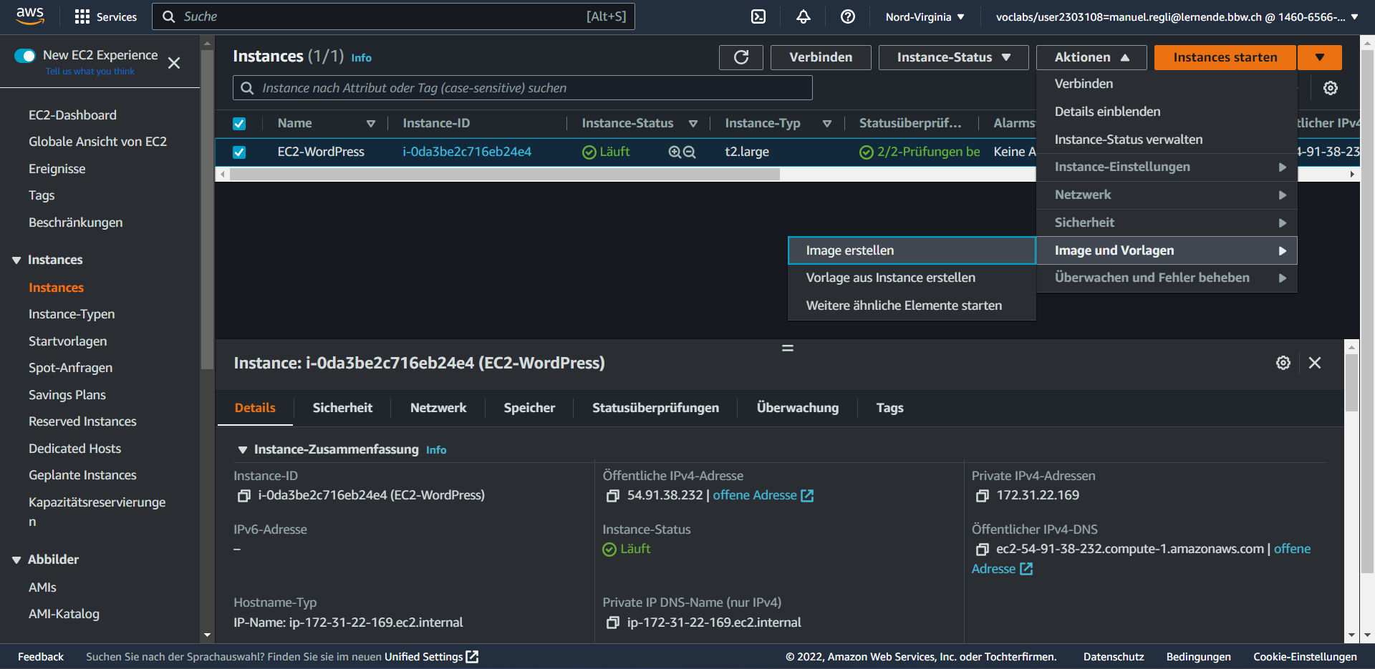Image resolution: width=1375 pixels, height=669 pixels.
Task: Collapse the Abbilder sidebar section
Action: coord(16,560)
